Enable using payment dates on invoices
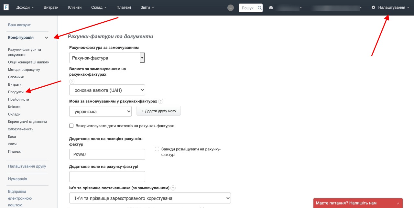Viewport: 414px width, 208px height. pos(71,126)
